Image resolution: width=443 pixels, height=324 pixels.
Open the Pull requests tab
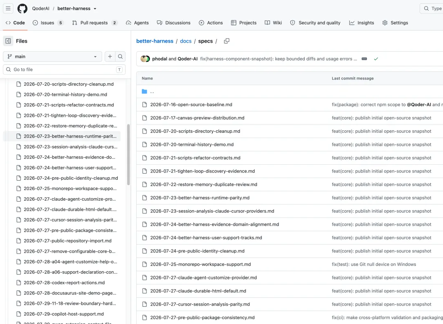tap(95, 23)
